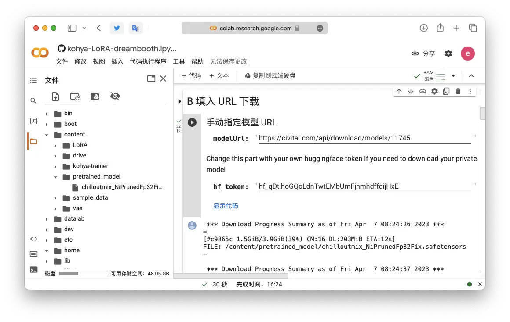Open the terminal panel from the sidebar

33,270
